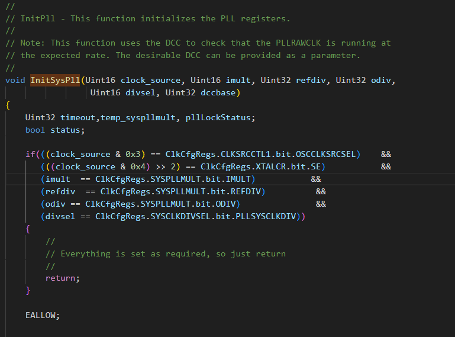Click the status variable declaration
455x337 pixels.
pyautogui.click(x=65, y=130)
